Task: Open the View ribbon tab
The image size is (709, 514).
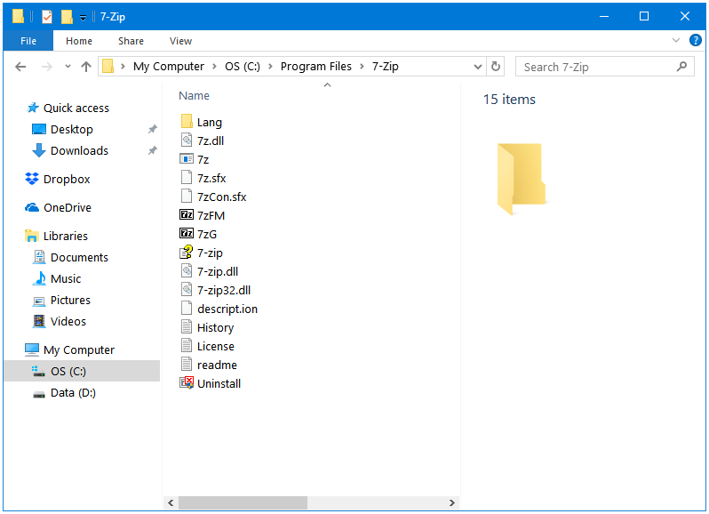Action: point(181,41)
